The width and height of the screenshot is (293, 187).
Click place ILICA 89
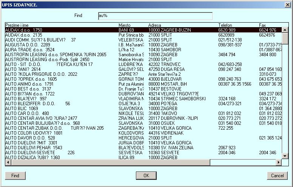(126, 157)
